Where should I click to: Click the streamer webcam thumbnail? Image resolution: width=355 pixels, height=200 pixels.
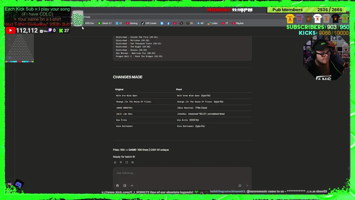(x=326, y=58)
